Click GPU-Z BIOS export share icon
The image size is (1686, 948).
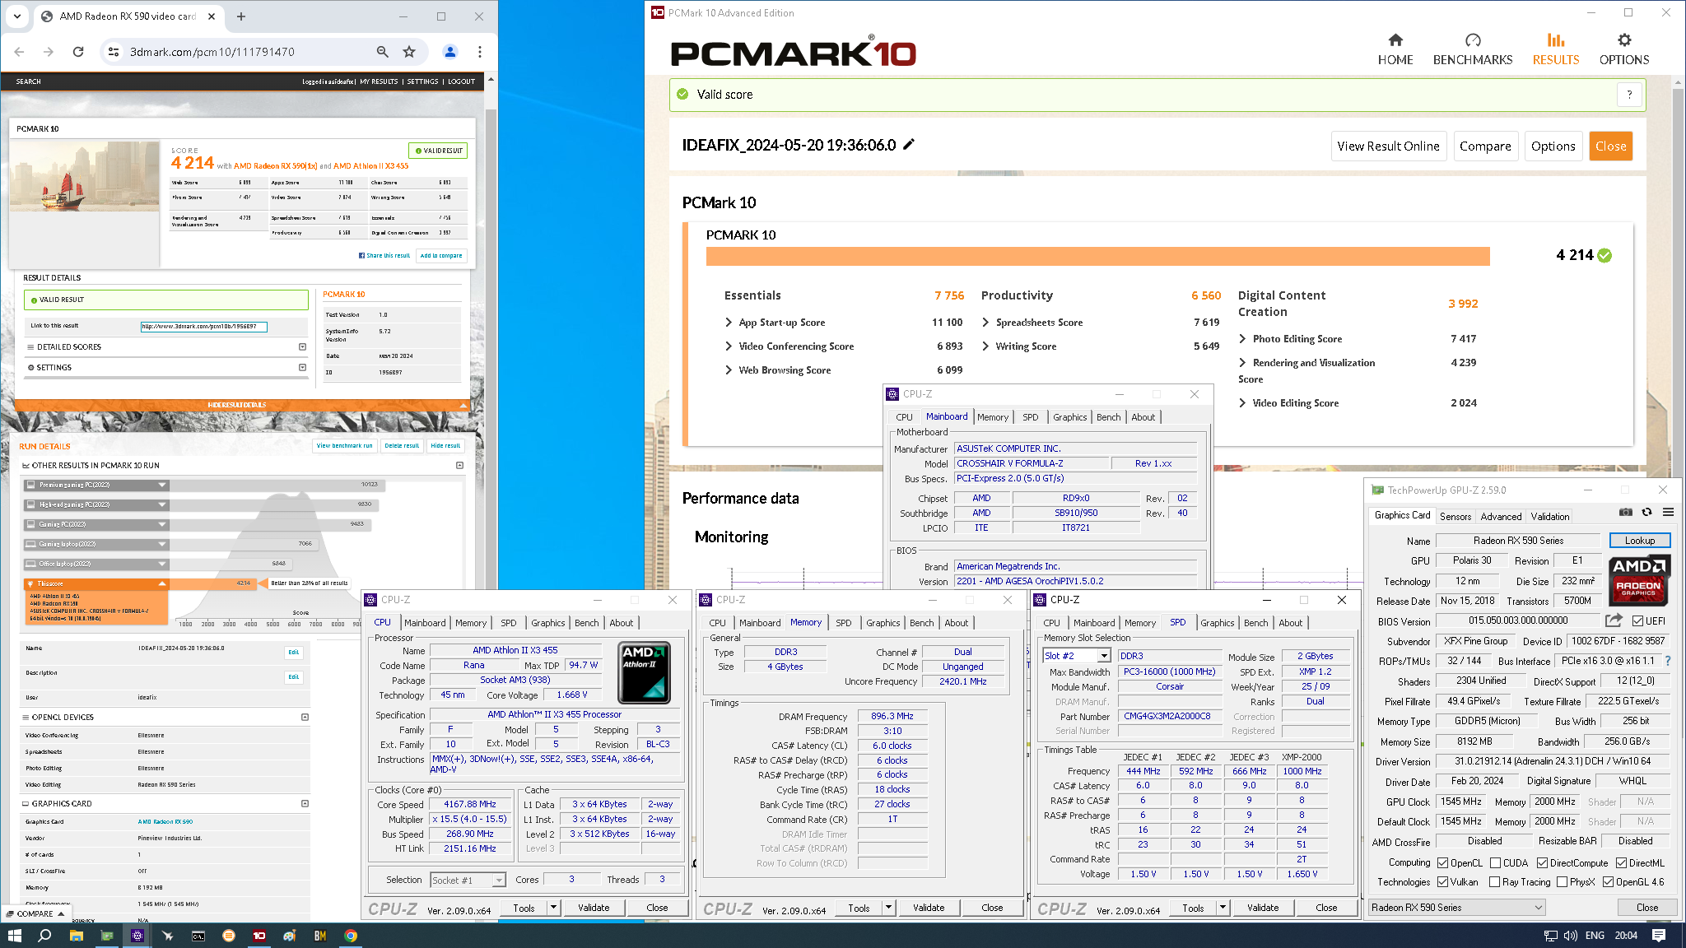tap(1614, 620)
